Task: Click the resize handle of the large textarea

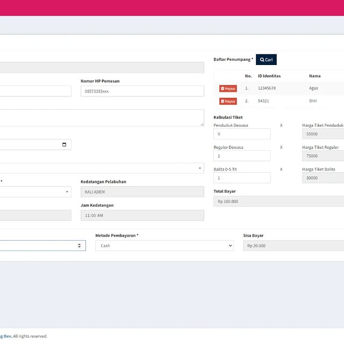Action: pyautogui.click(x=202, y=124)
